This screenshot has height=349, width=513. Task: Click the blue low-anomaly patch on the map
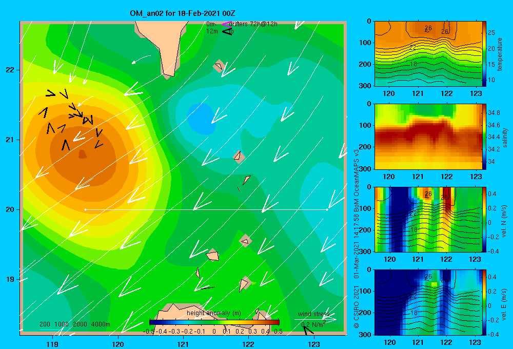point(201,119)
